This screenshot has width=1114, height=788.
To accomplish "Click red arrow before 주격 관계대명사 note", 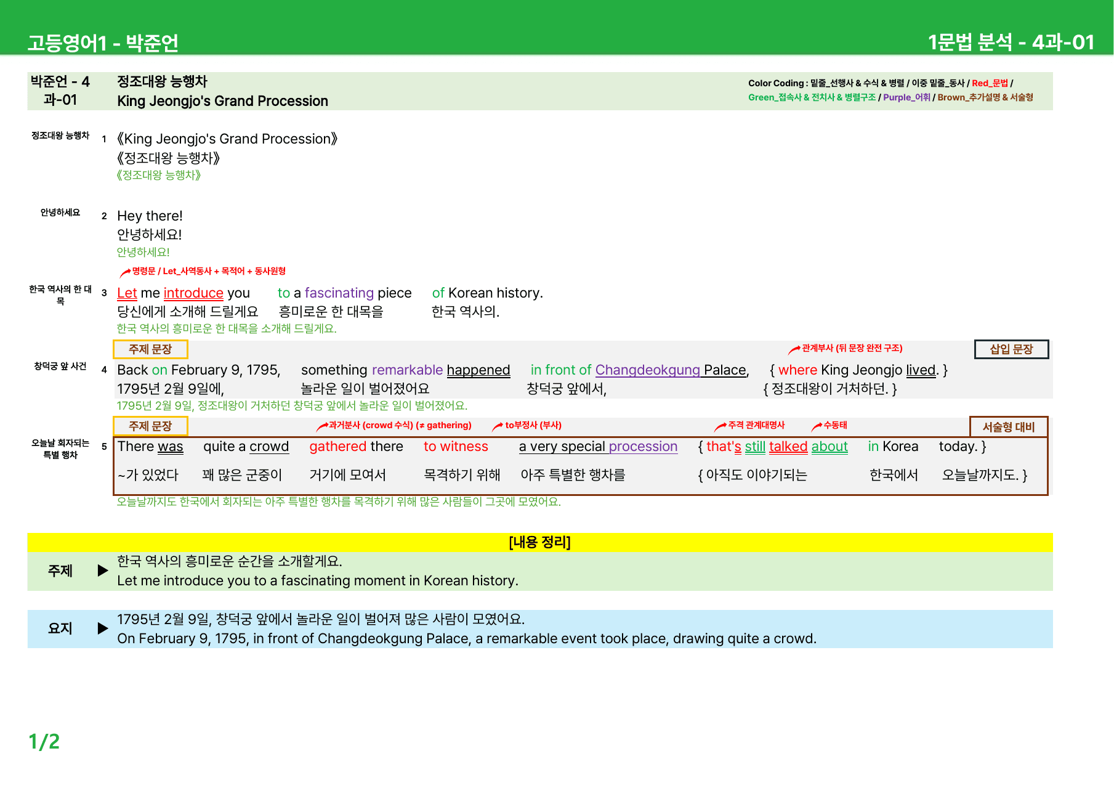I will point(720,426).
